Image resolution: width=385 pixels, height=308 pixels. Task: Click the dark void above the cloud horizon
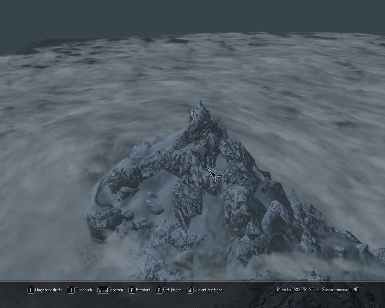192,15
